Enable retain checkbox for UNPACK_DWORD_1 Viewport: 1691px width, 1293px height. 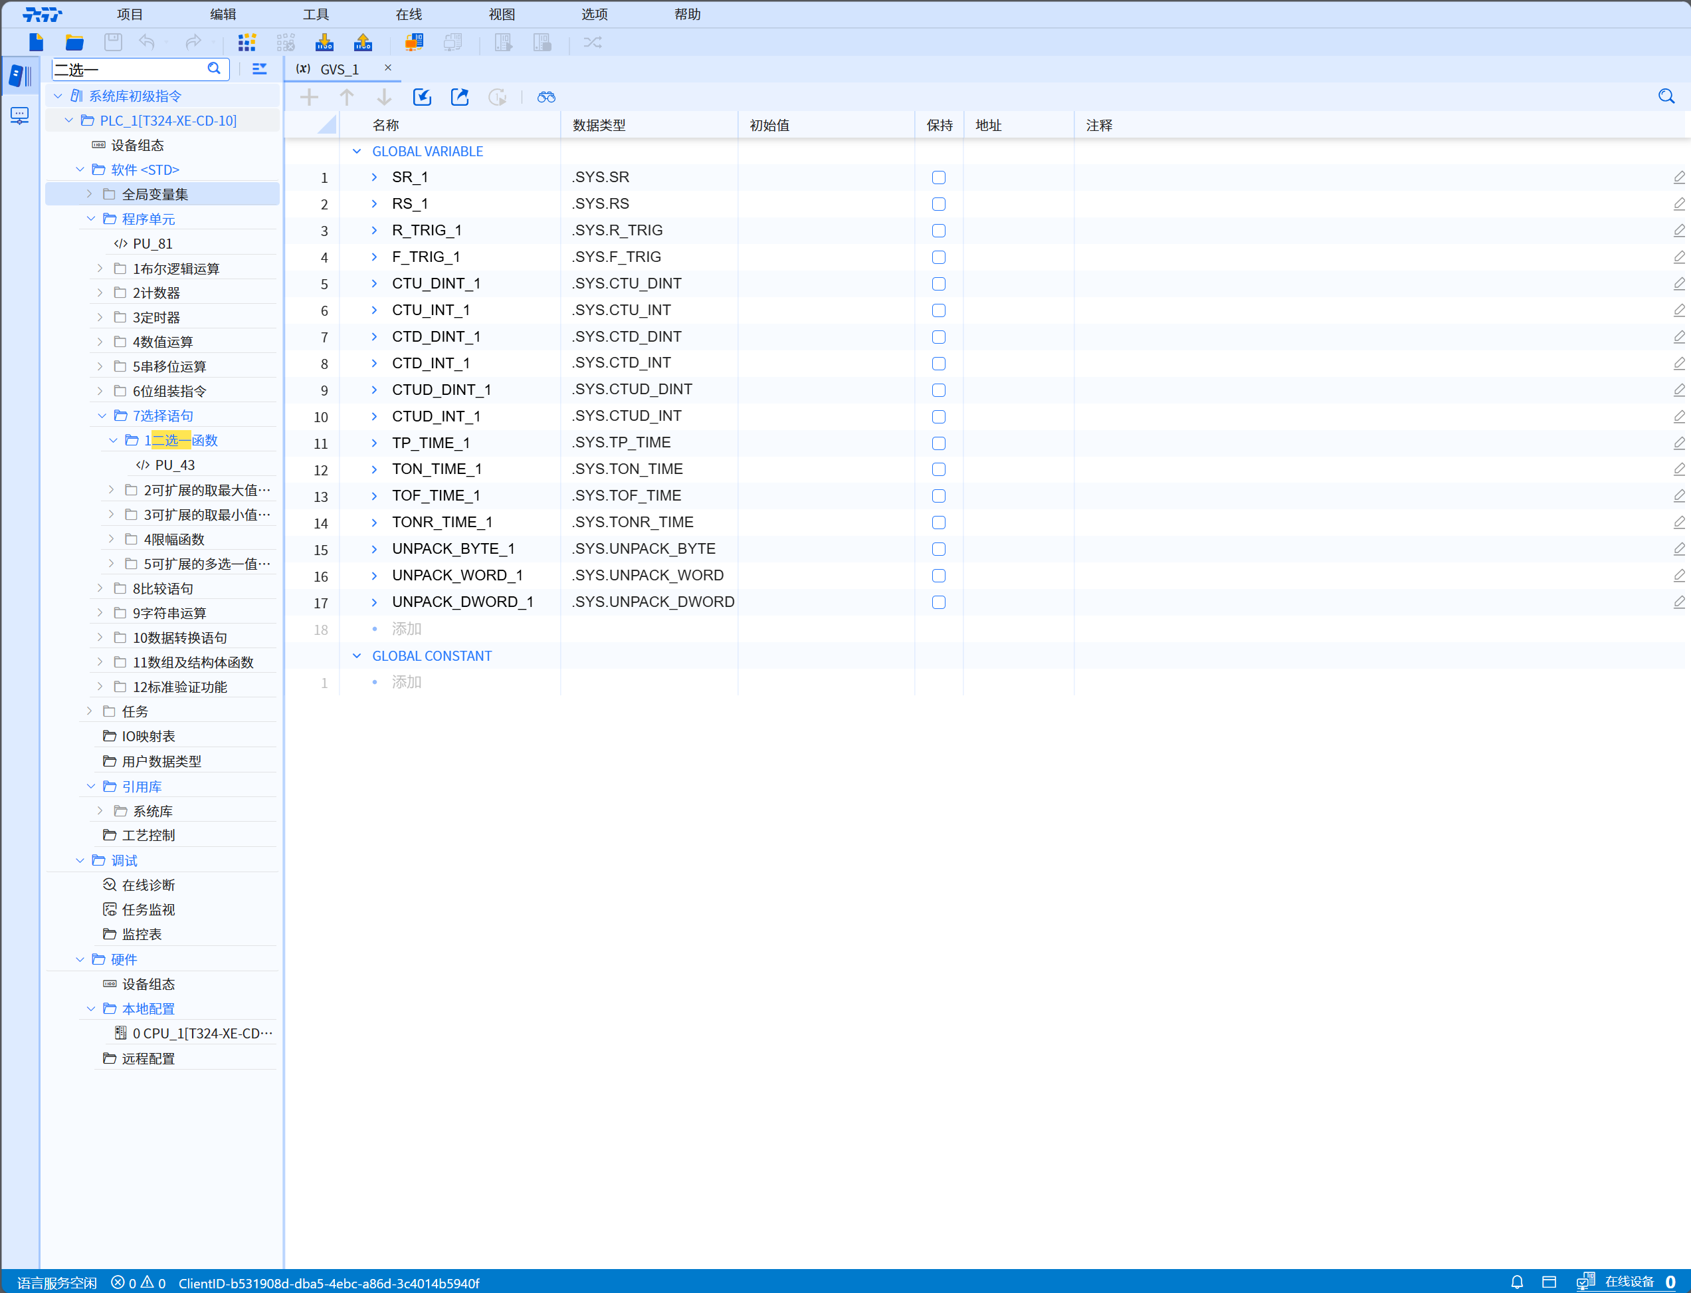(x=938, y=603)
